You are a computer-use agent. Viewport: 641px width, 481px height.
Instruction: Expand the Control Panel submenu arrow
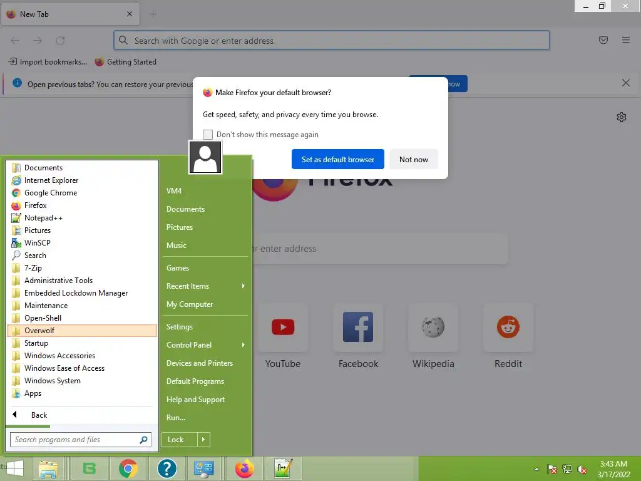coord(244,345)
